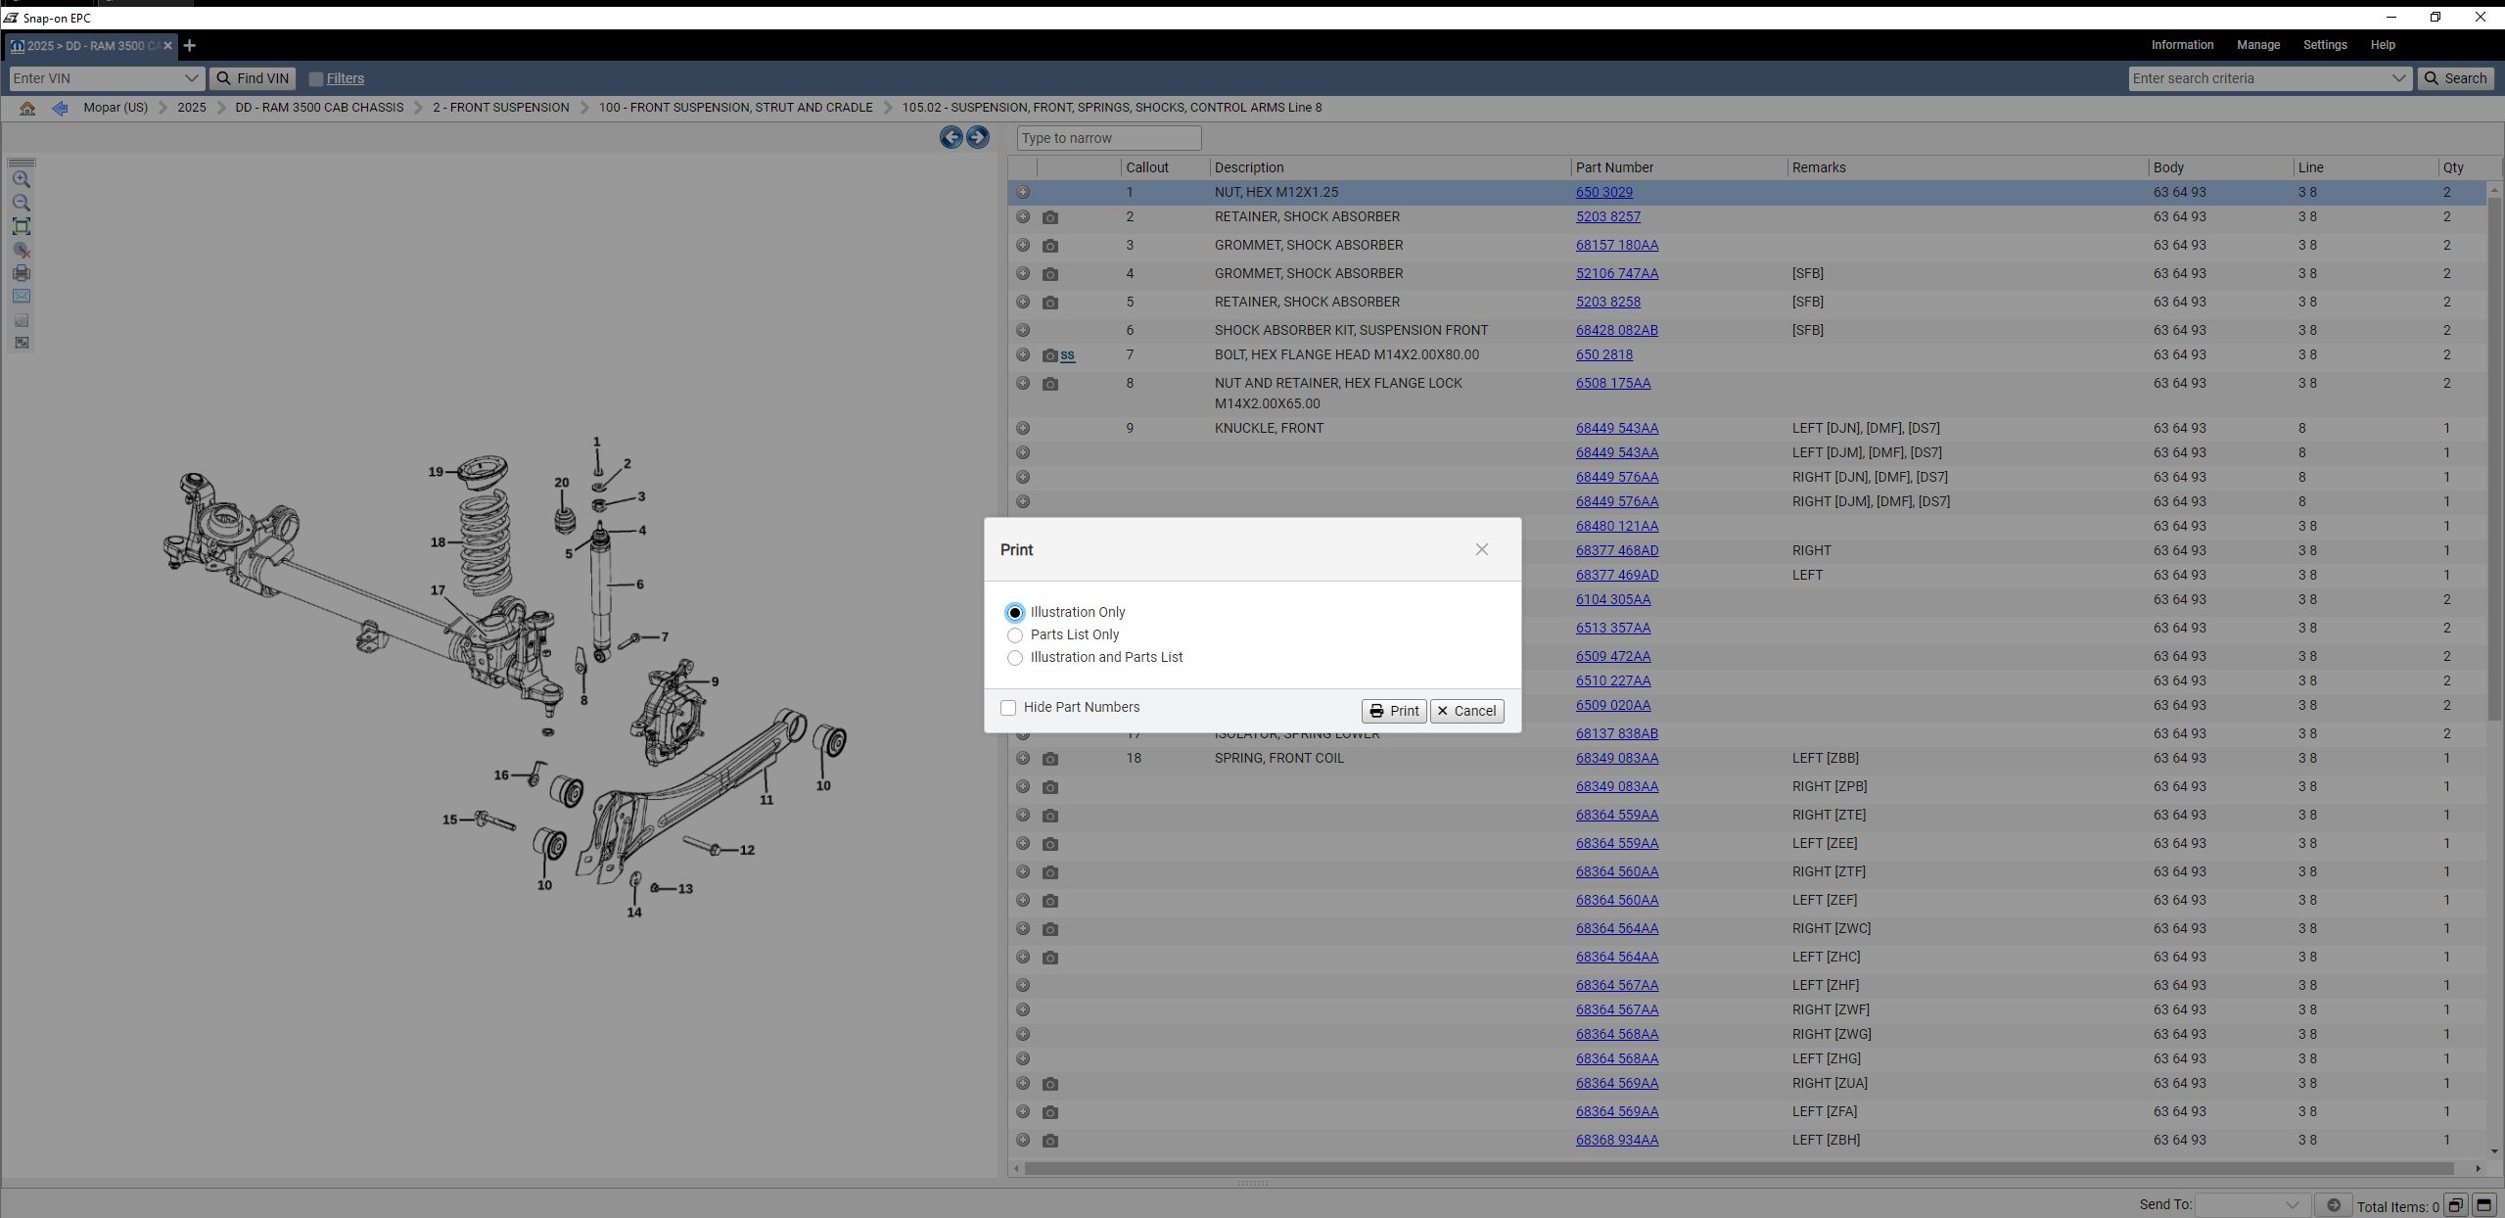The image size is (2505, 1218).
Task: Click the email envelope icon
Action: click(x=22, y=296)
